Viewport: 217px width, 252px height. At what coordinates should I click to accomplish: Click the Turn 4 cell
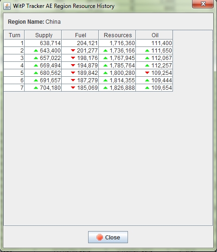pyautogui.click(x=14, y=66)
